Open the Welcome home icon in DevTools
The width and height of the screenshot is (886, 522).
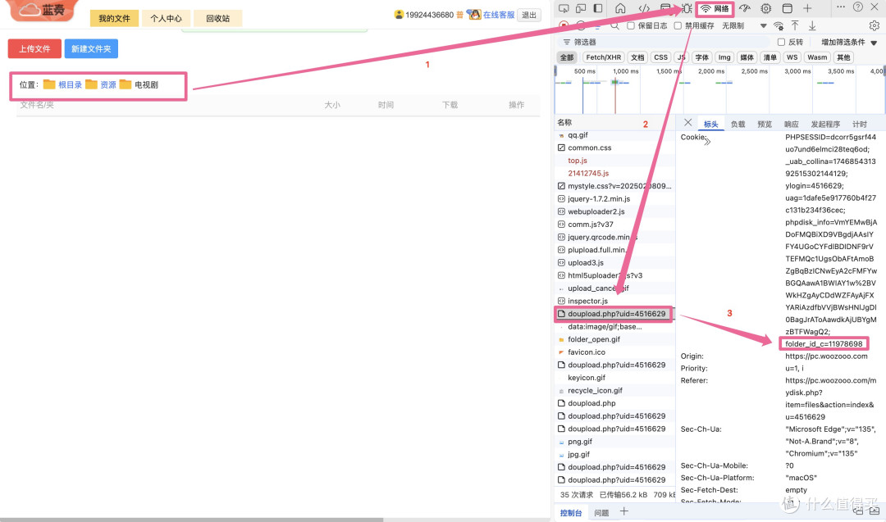620,8
